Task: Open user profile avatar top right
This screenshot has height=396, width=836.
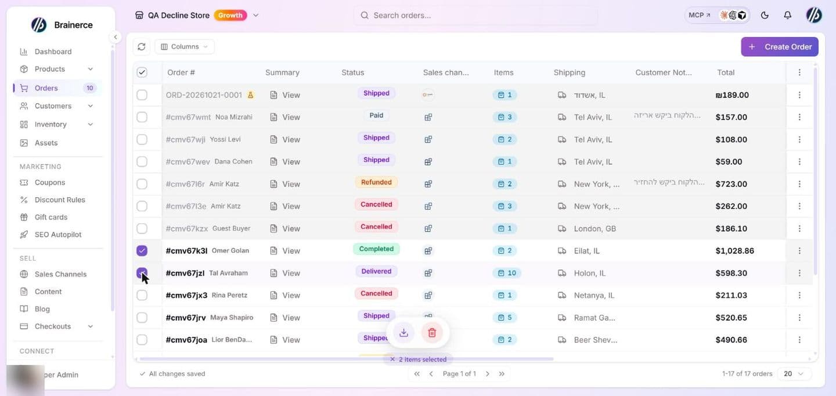Action: 814,16
